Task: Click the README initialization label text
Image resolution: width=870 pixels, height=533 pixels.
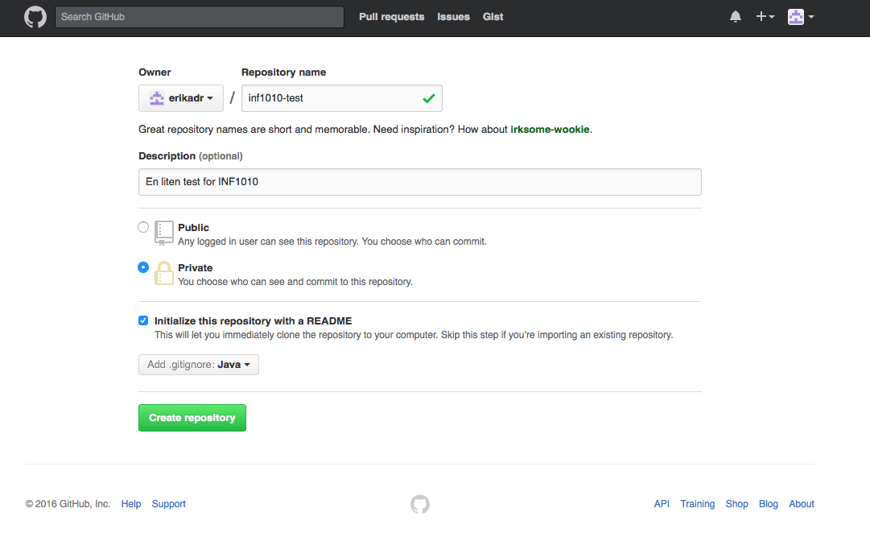Action: [253, 321]
